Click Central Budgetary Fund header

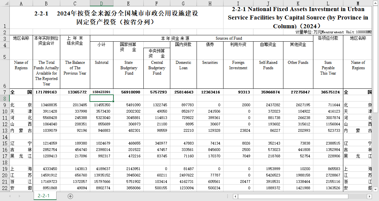pos(157,74)
